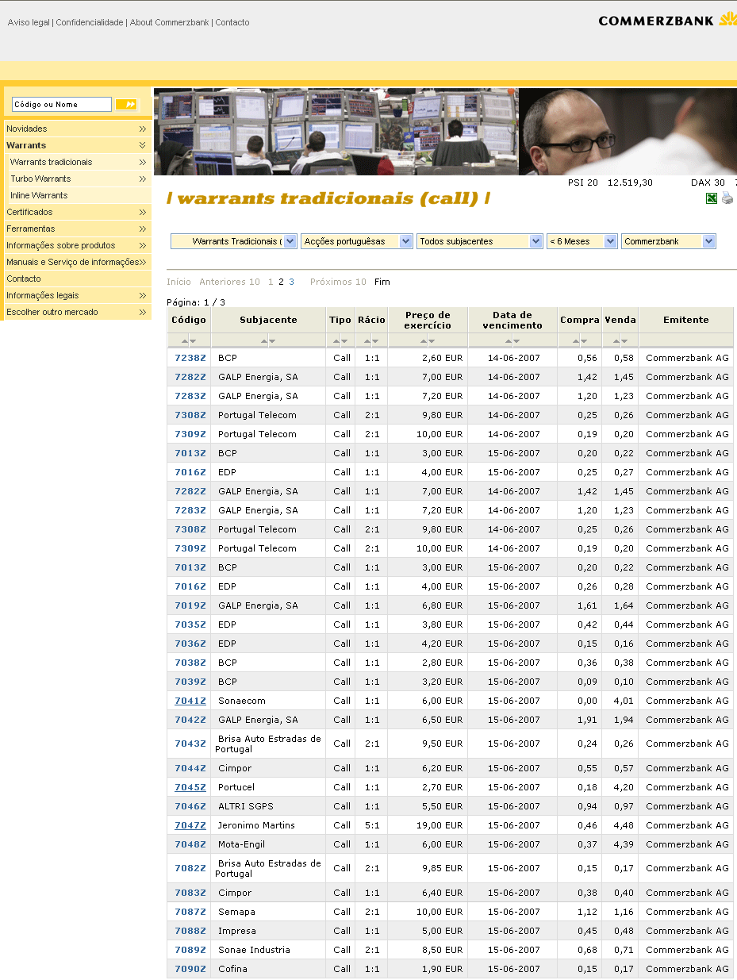Screen dimensions: 737x980
Task: Sort Data de vencimento descending arrow
Action: [516, 340]
